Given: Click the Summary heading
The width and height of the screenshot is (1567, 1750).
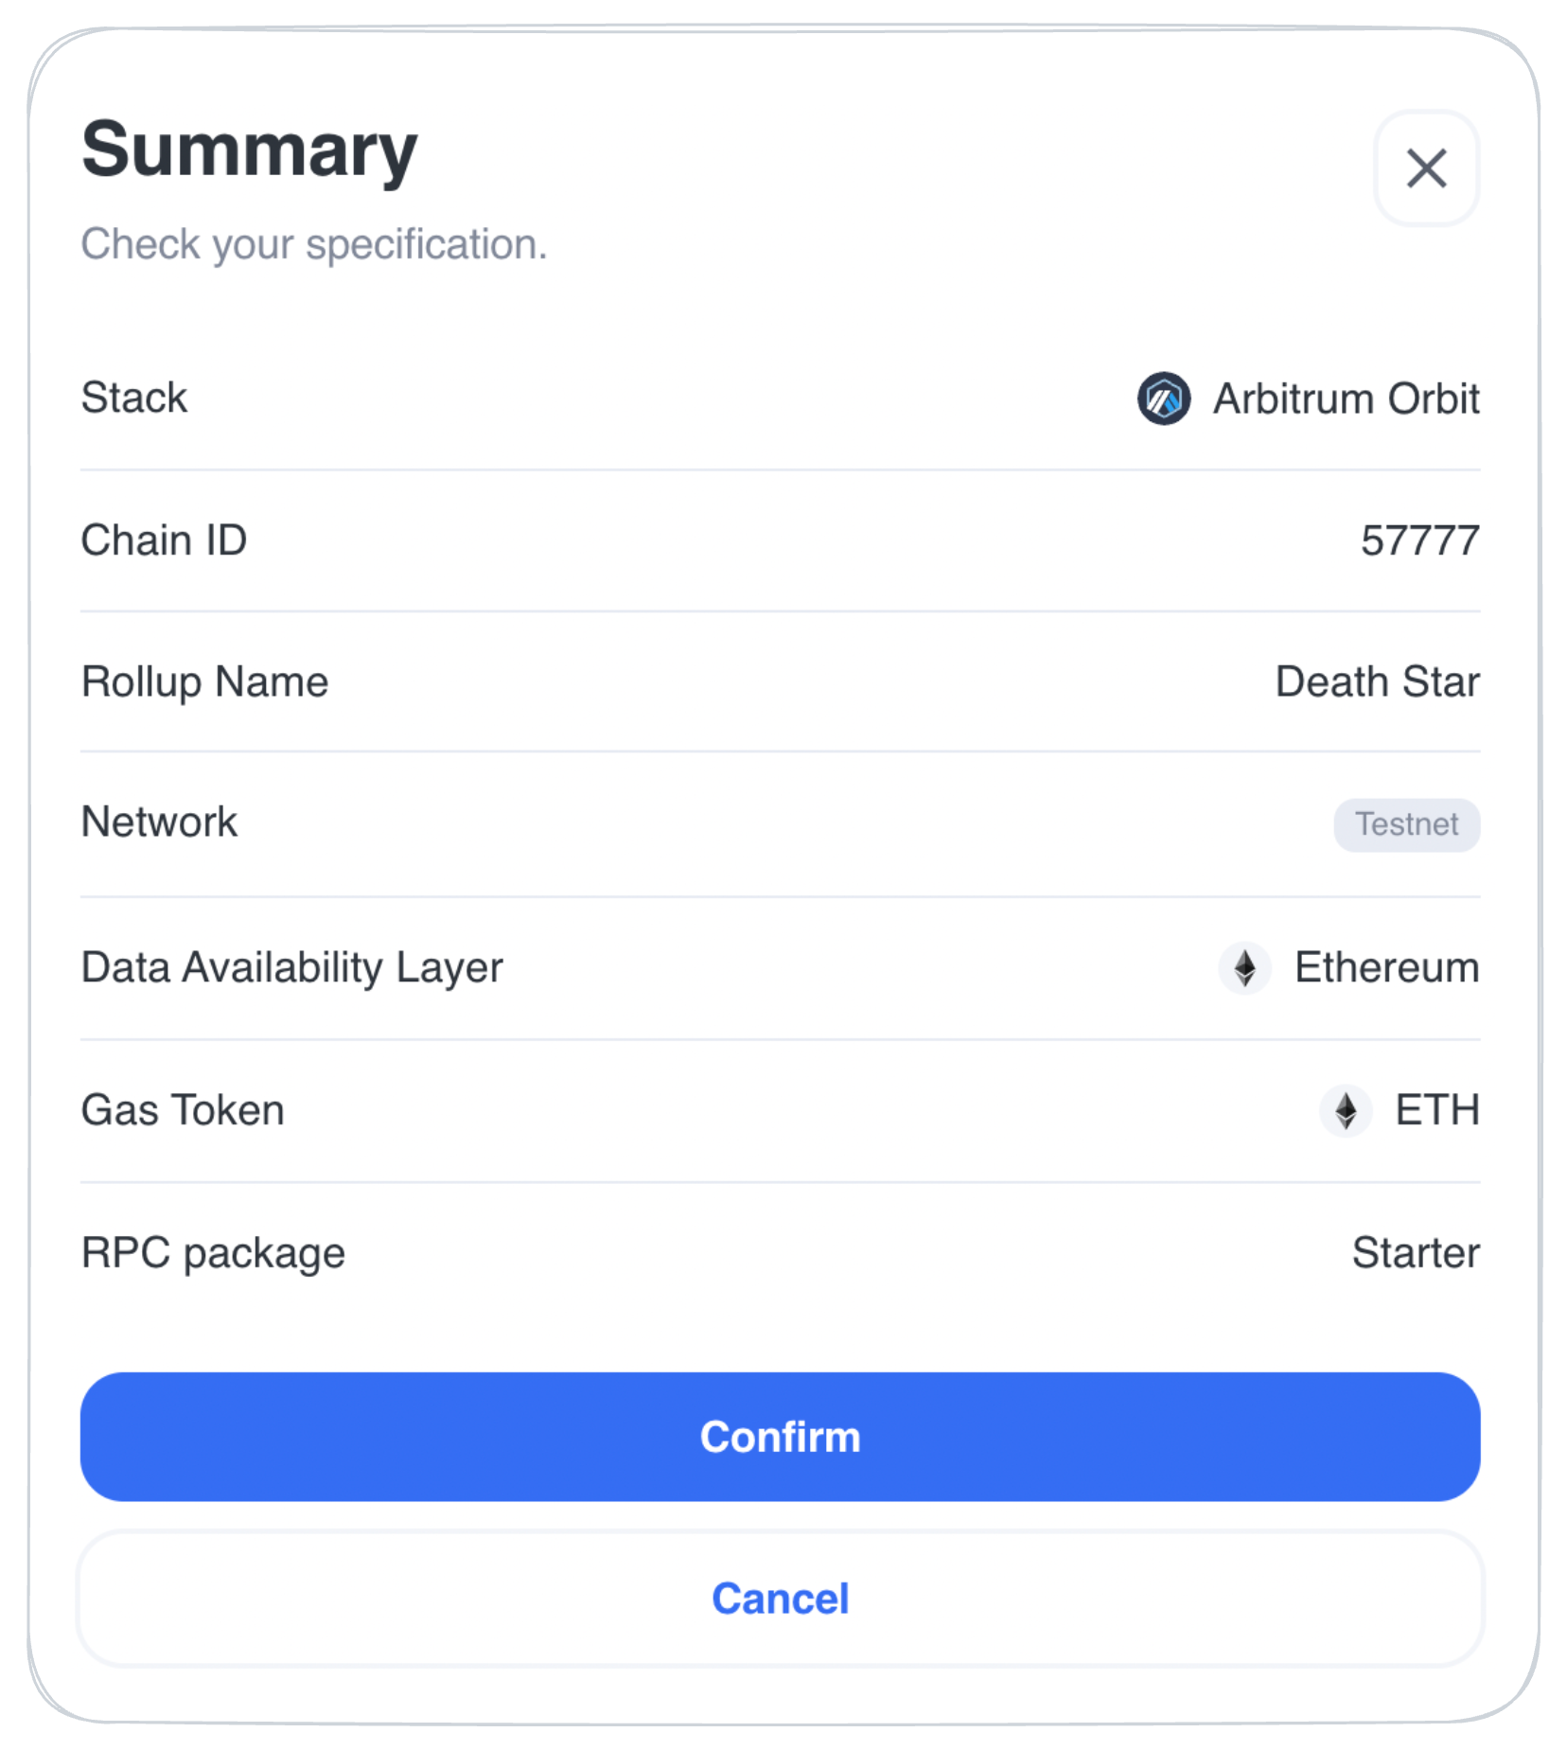Looking at the screenshot, I should point(250,150).
